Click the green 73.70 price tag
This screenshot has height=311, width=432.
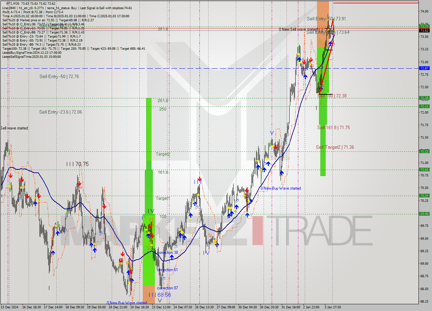coord(424,26)
